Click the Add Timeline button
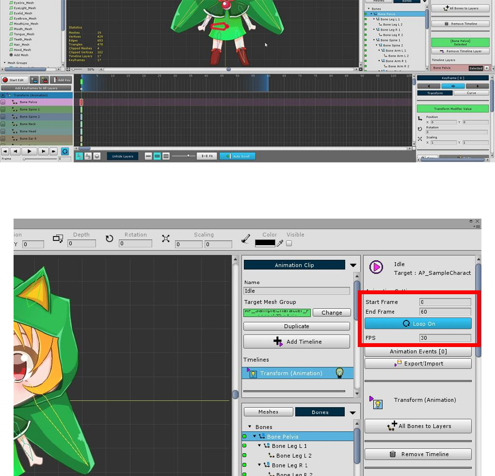 (296, 342)
